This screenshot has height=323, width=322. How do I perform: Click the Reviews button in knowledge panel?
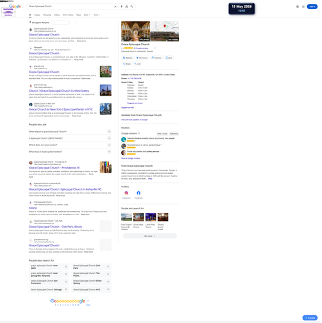coord(156,57)
